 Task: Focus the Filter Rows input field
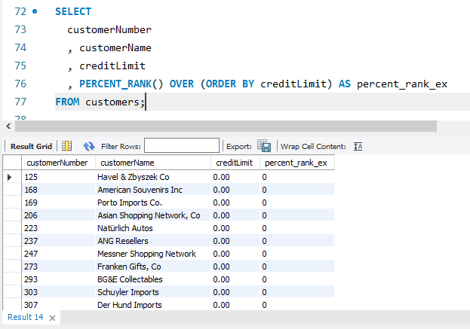[182, 145]
